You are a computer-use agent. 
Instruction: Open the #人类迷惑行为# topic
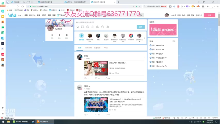tap(161, 58)
